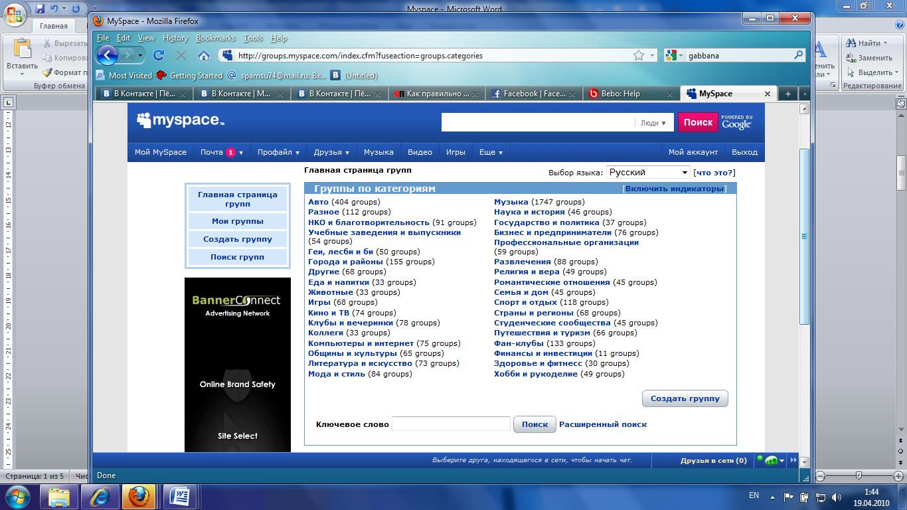Click the pink Поиск button
Viewport: 907px width, 510px height.
[x=698, y=122]
